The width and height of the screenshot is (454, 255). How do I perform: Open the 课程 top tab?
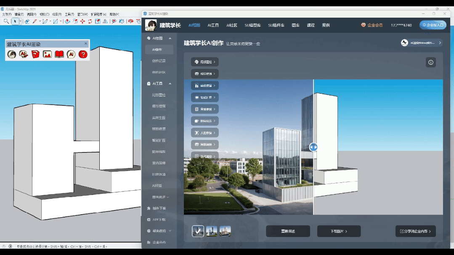(x=311, y=25)
